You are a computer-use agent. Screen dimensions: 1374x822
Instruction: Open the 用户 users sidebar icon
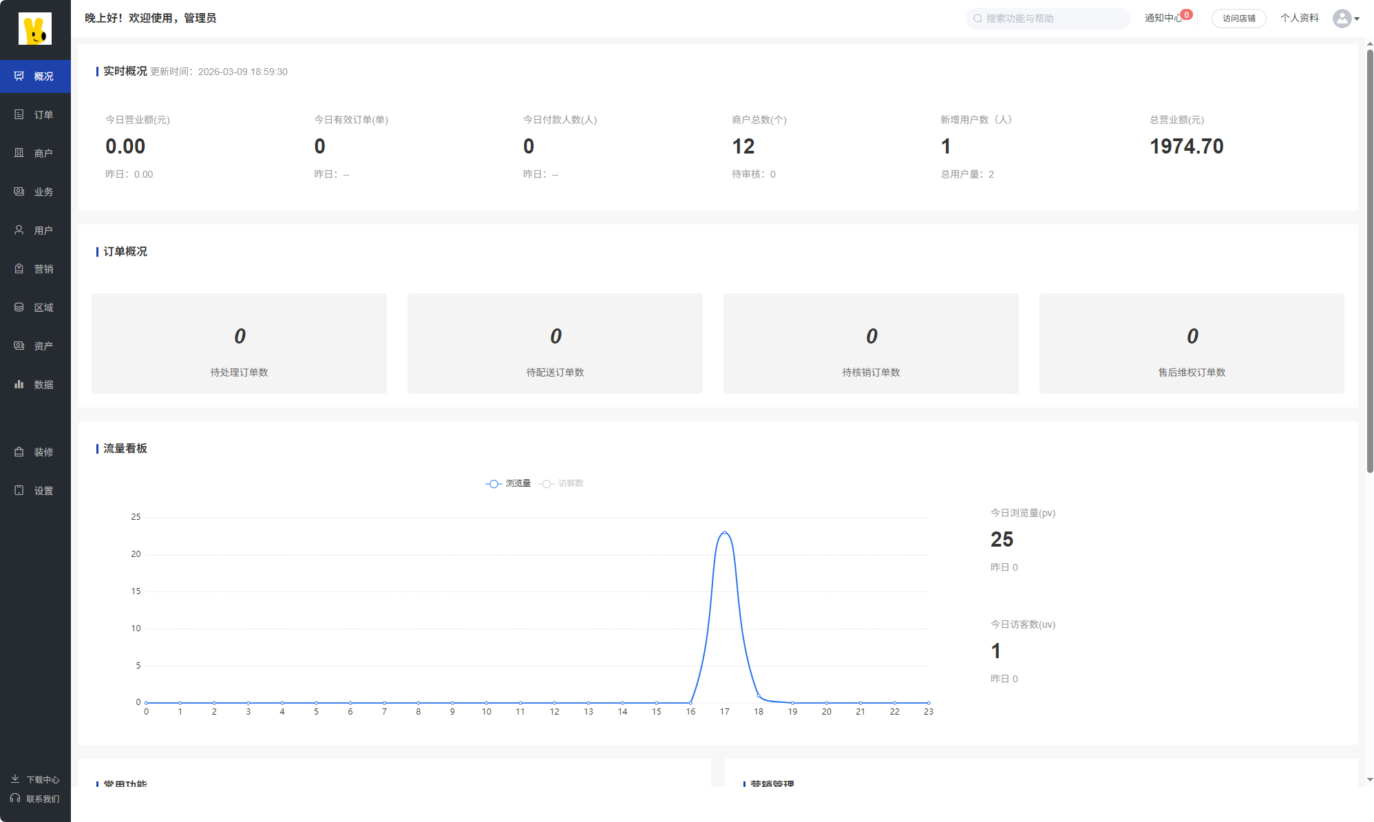click(19, 230)
